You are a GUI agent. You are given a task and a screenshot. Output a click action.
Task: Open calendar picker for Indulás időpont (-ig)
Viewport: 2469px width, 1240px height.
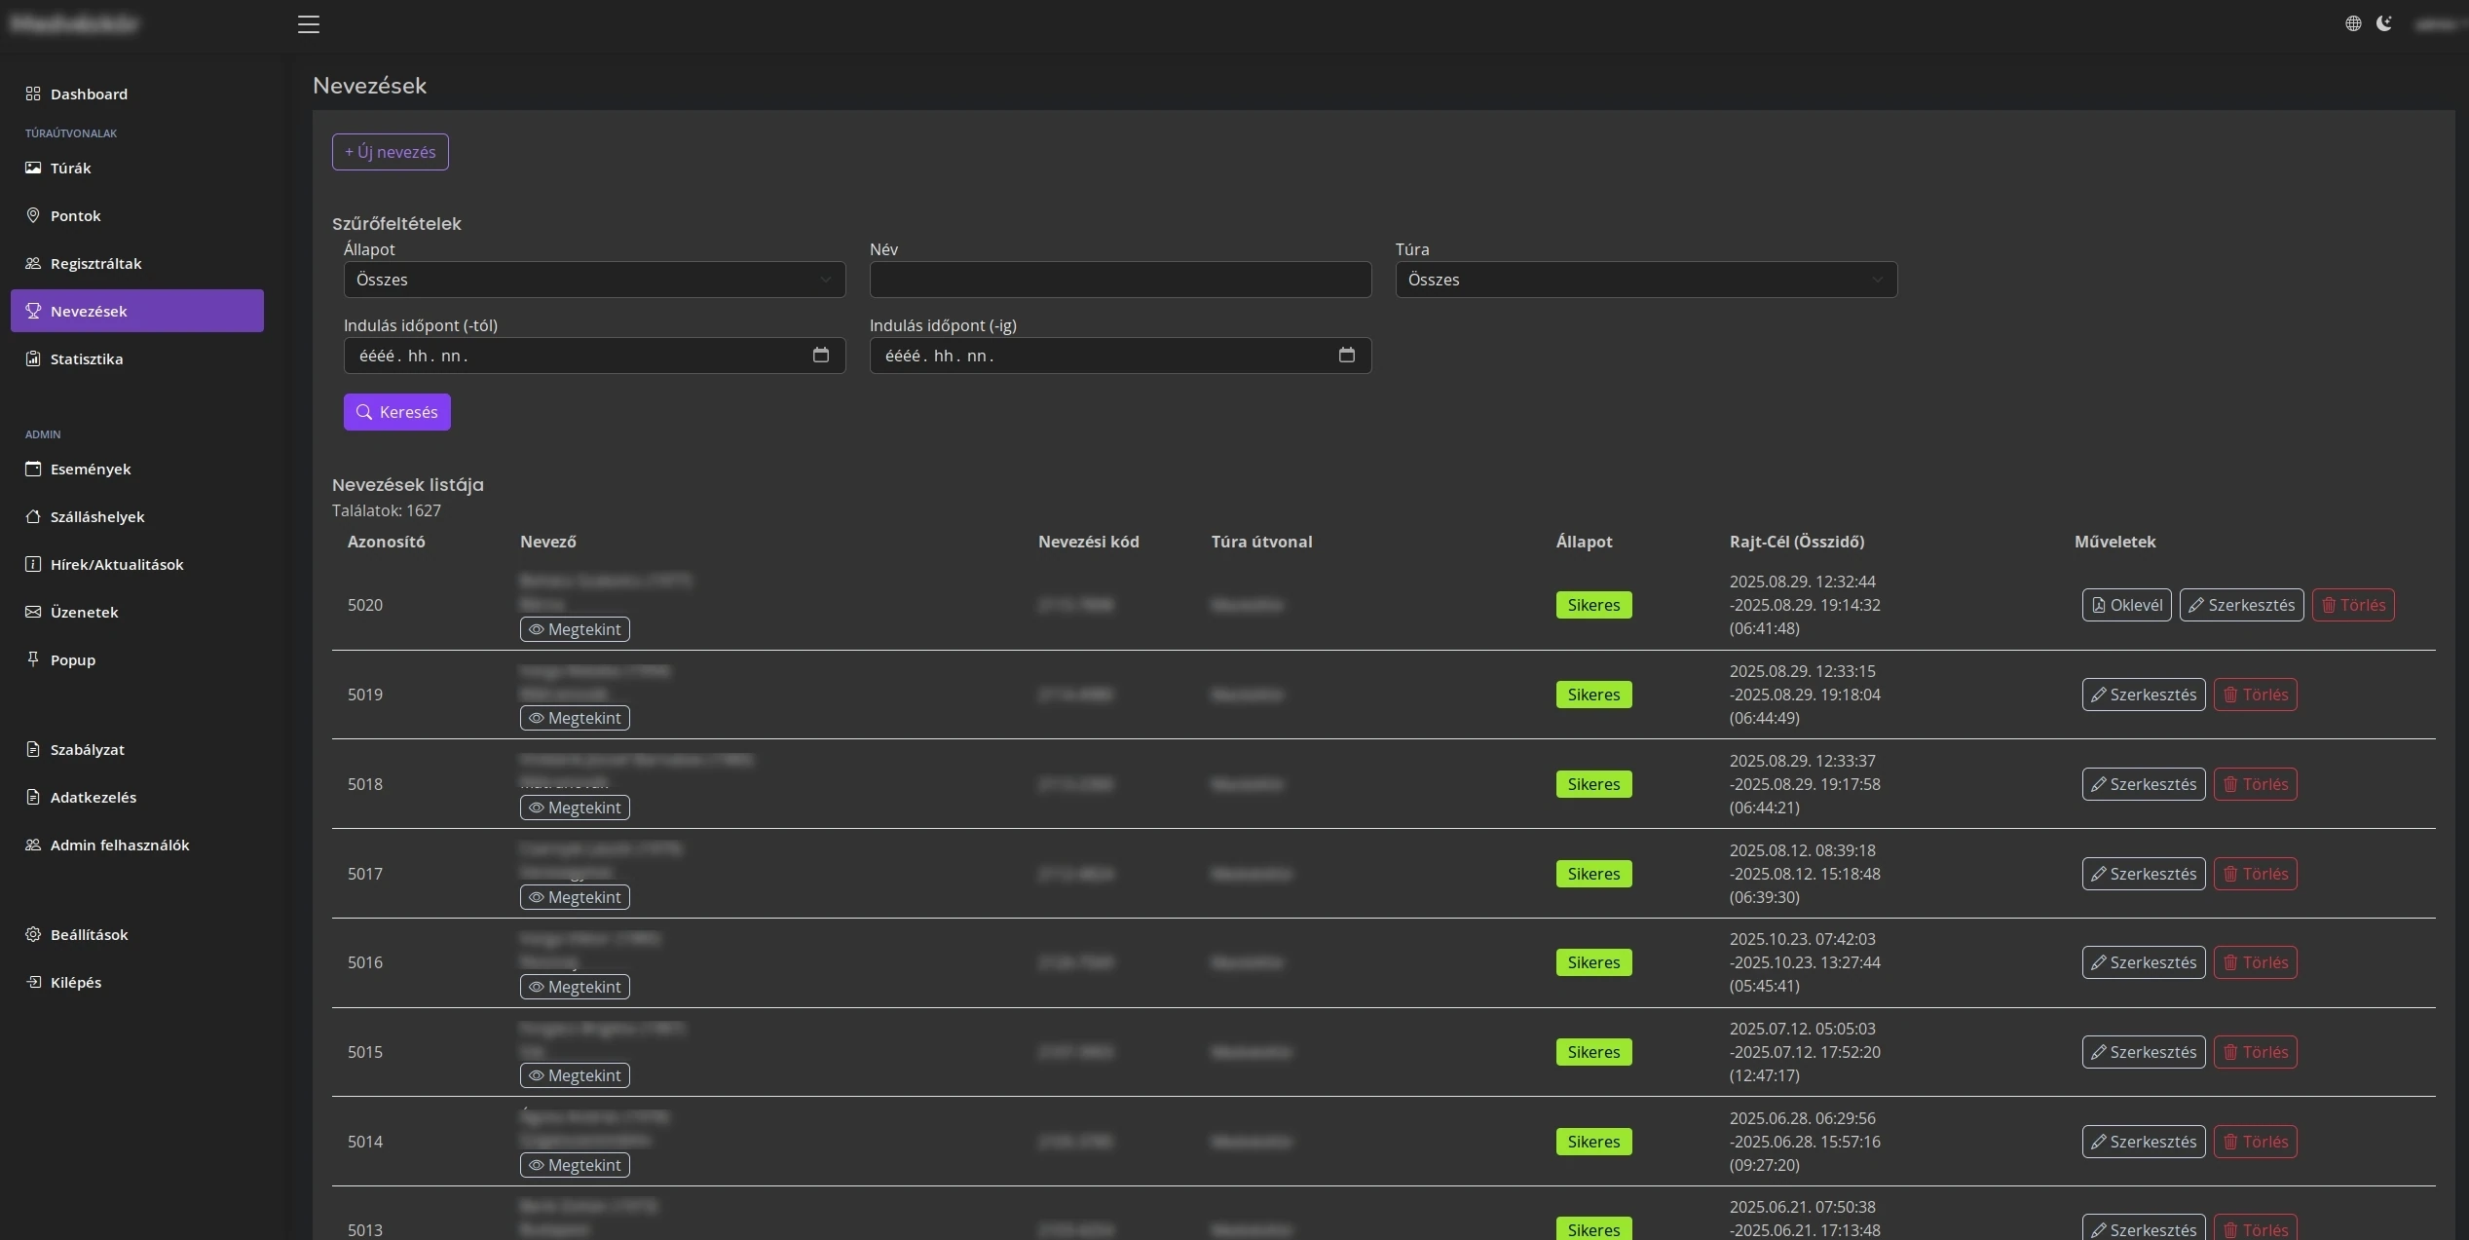1346,356
